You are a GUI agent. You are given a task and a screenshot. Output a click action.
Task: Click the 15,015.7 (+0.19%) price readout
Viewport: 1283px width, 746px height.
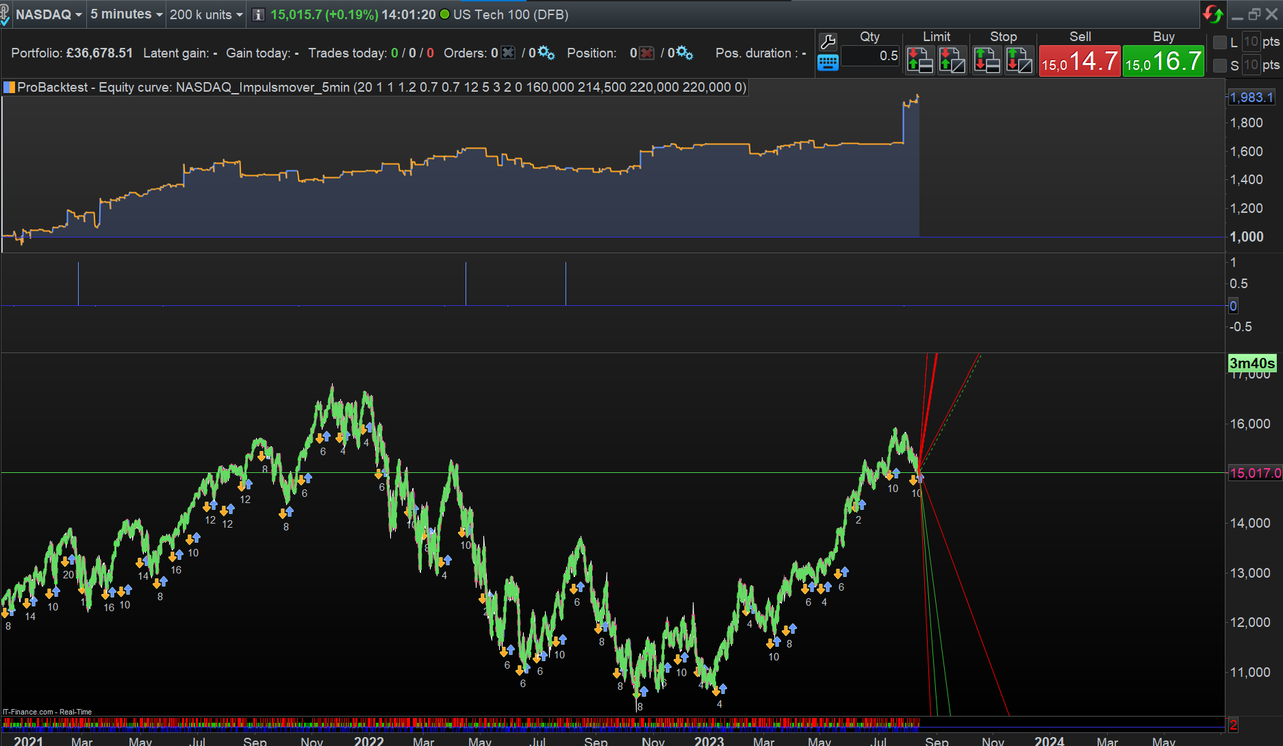(324, 14)
